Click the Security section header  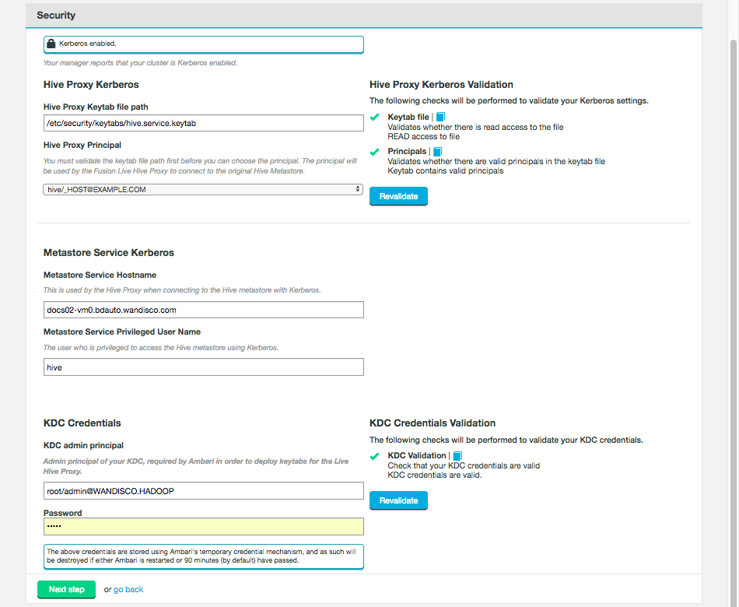tap(364, 16)
